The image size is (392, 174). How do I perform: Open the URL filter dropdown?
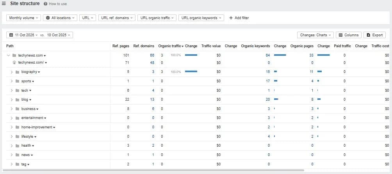(87, 18)
